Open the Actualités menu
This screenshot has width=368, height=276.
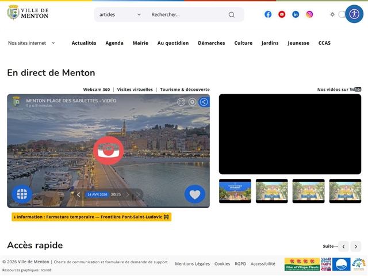[84, 43]
